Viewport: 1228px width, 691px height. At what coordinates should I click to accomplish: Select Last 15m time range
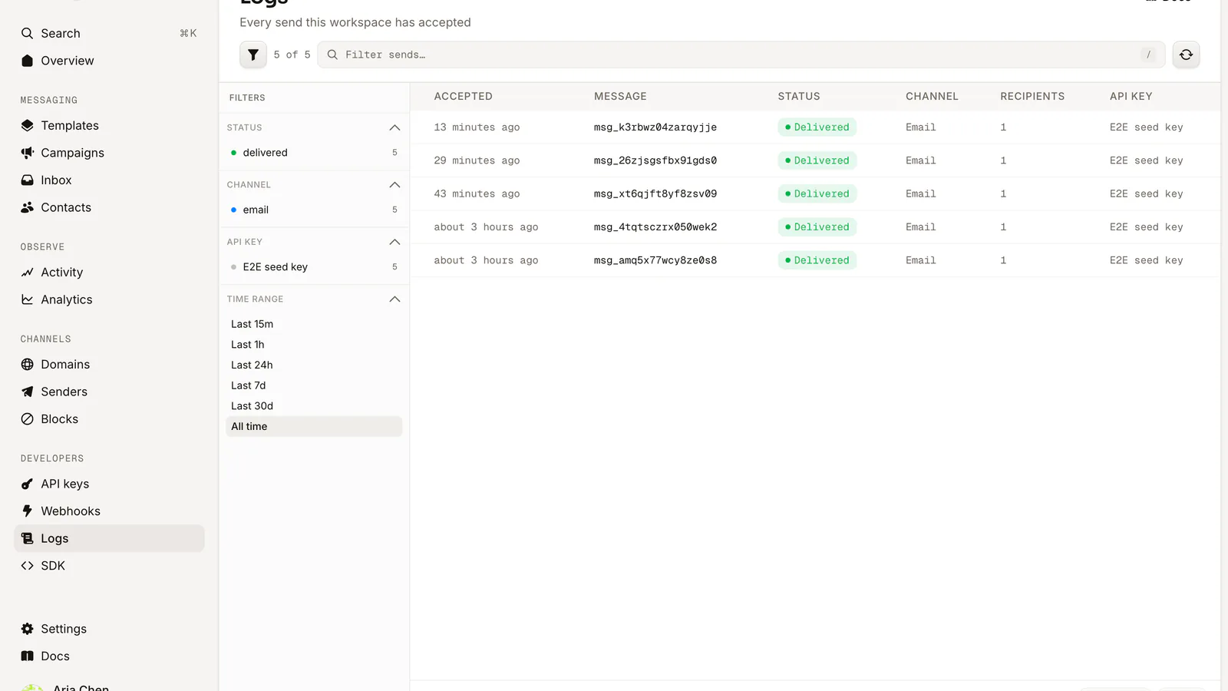pos(314,324)
